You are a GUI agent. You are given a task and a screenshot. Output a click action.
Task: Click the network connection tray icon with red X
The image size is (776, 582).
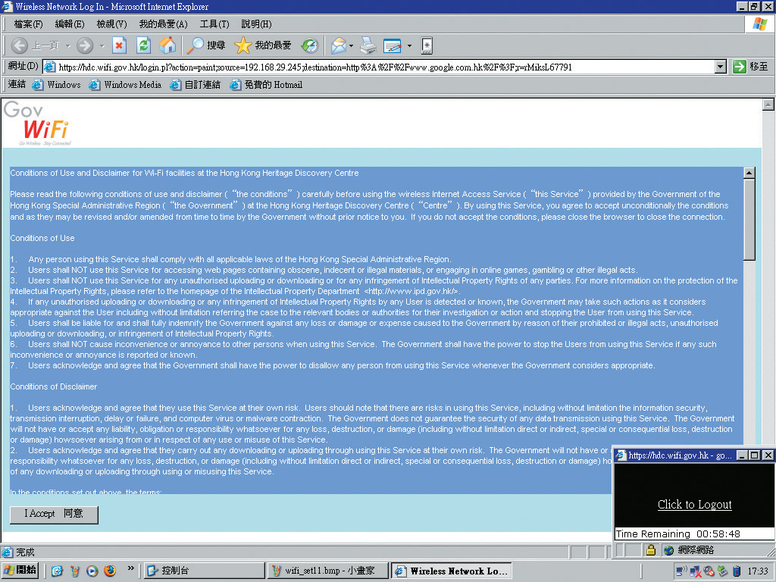pos(696,571)
